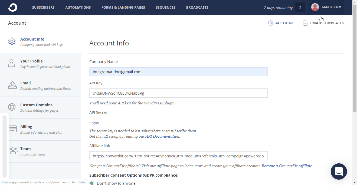Screen dimensions: 357x185
Task: Open the chat support widget
Action: coord(339,171)
